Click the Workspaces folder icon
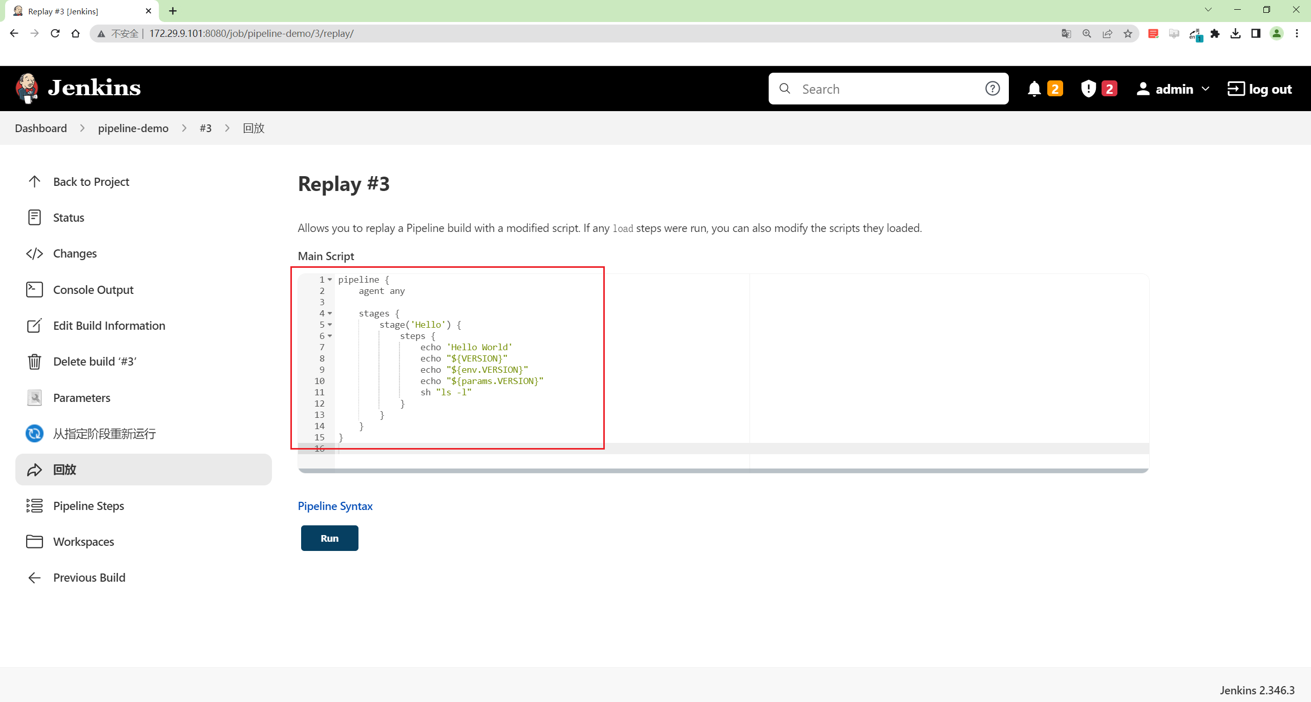This screenshot has height=702, width=1311. click(x=34, y=542)
